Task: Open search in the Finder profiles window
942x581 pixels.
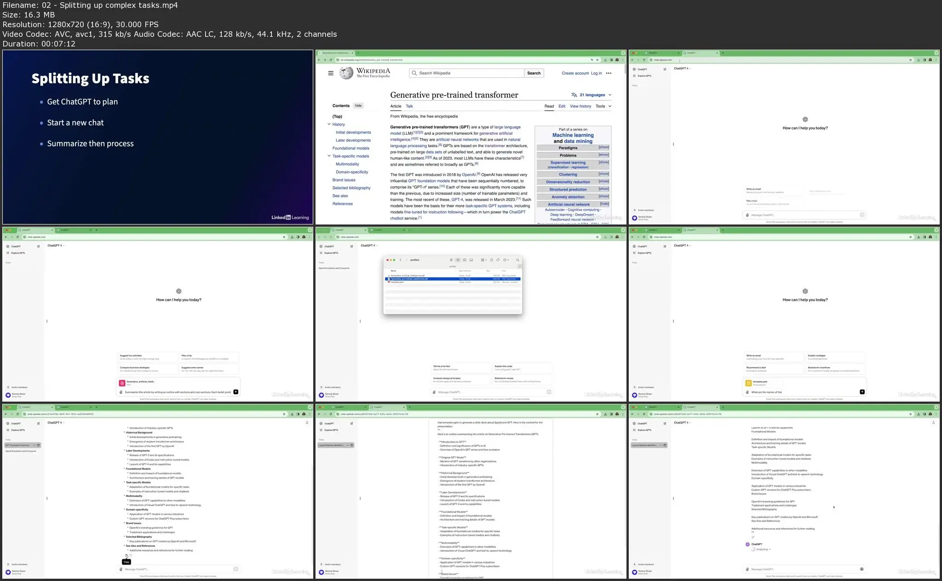Action: click(517, 260)
